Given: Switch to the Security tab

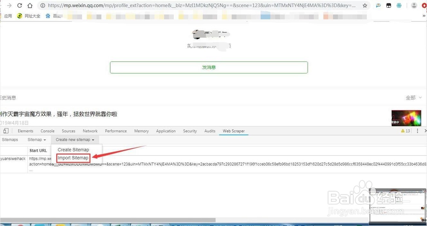Looking at the screenshot, I should coord(190,131).
